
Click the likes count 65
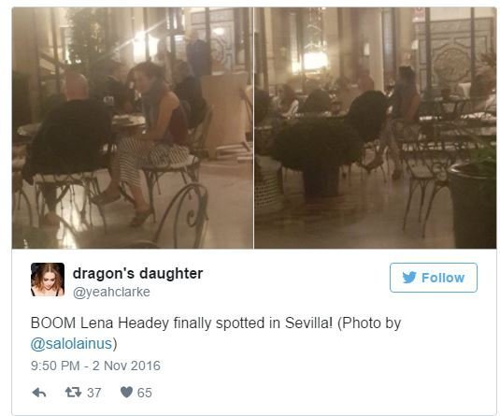click(x=145, y=393)
